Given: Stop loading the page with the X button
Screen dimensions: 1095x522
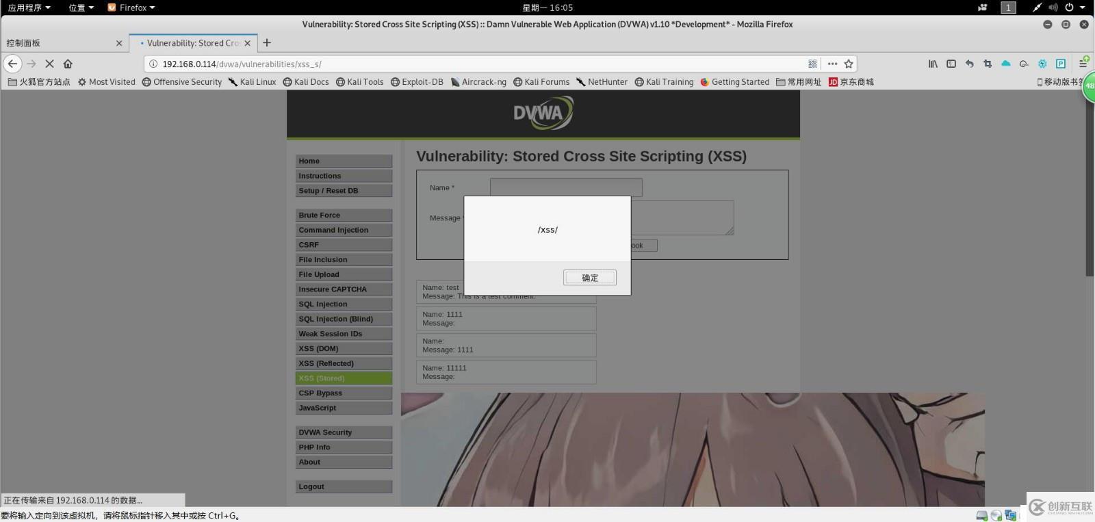Looking at the screenshot, I should 49,64.
